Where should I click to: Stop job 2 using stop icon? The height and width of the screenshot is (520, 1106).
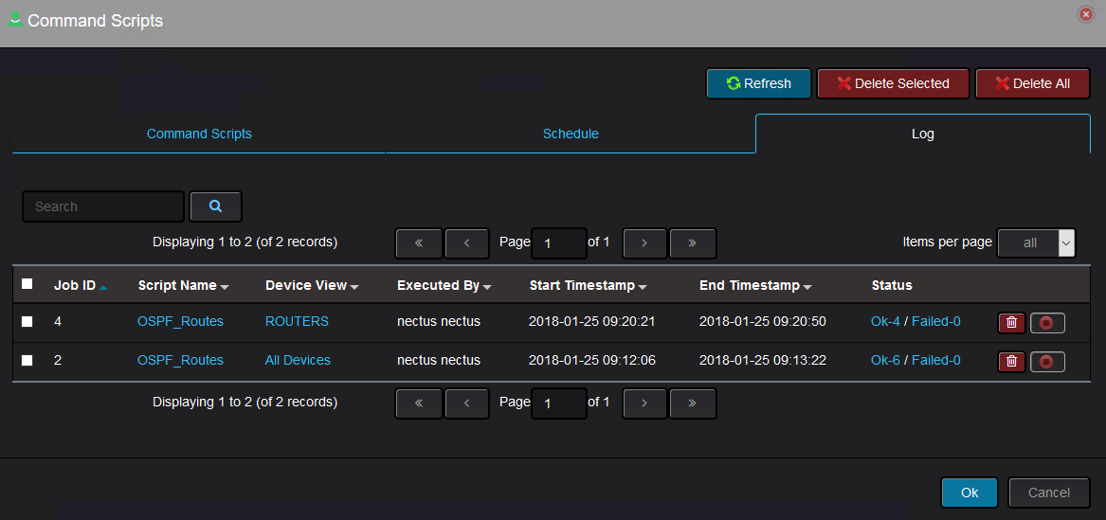pyautogui.click(x=1047, y=362)
